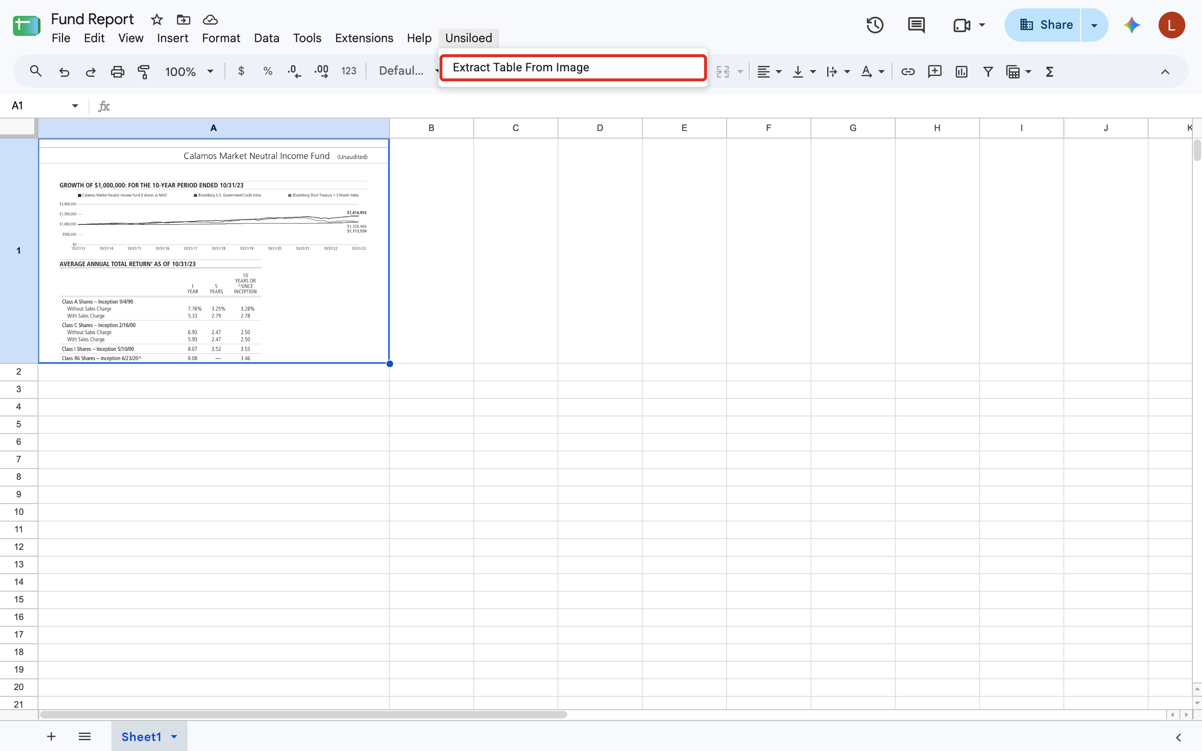The image size is (1202, 751).
Task: Show side panel with bottom-right chevron
Action: [x=1178, y=737]
